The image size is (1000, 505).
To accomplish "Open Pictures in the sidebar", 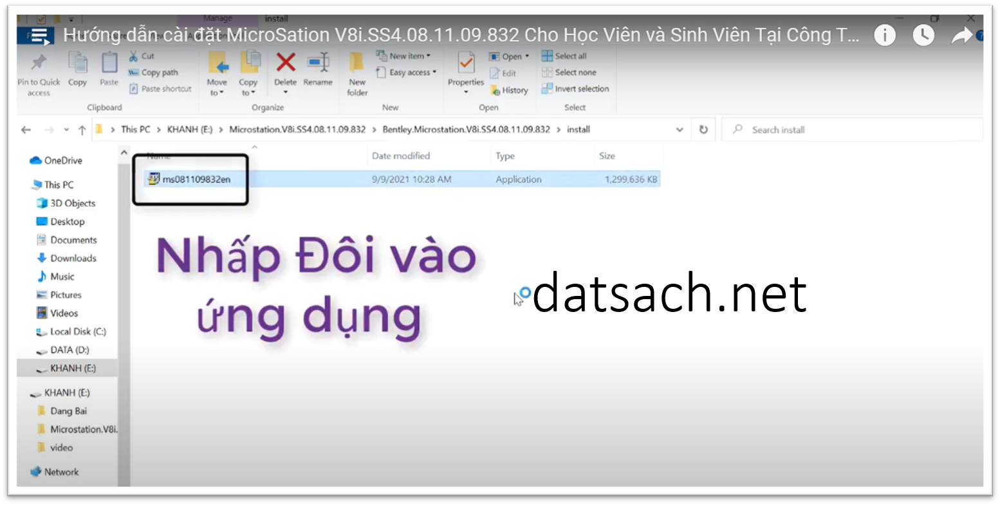I will (x=59, y=295).
